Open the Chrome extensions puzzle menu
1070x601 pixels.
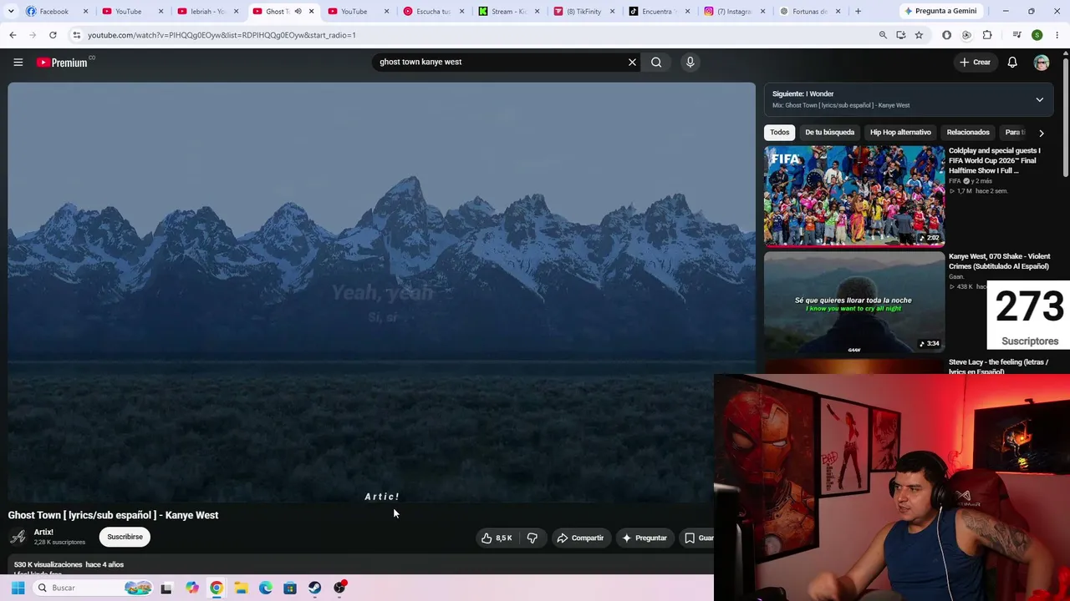[x=987, y=35]
